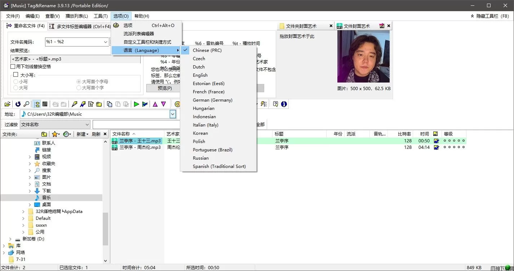Click the magnifier search toolbar icon
The height and width of the screenshot is (271, 514).
[26, 104]
